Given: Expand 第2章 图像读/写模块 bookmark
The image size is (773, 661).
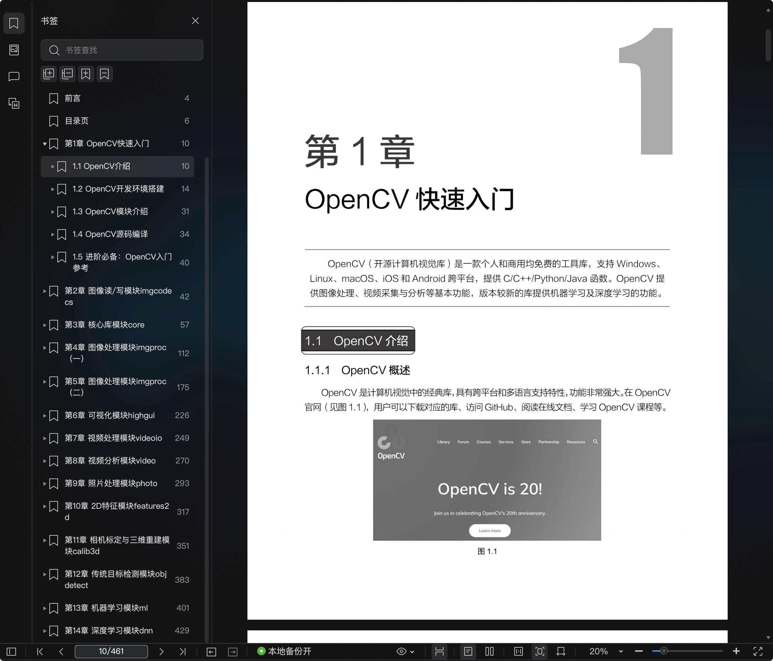Looking at the screenshot, I should coord(45,291).
